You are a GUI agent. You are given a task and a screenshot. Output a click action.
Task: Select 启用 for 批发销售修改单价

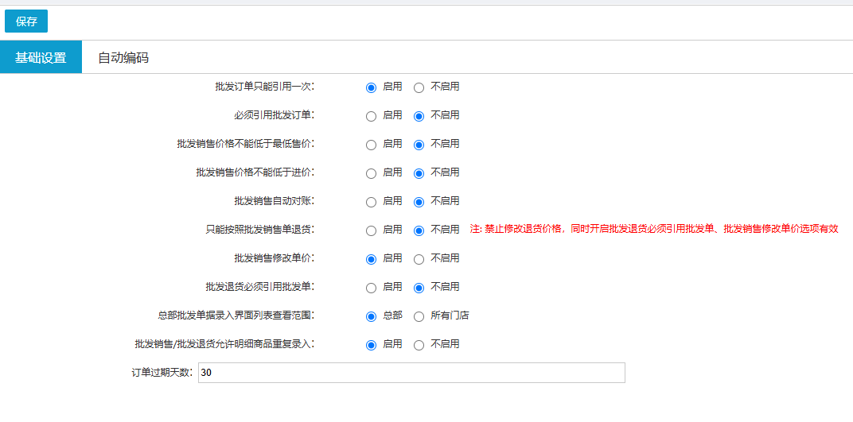371,259
